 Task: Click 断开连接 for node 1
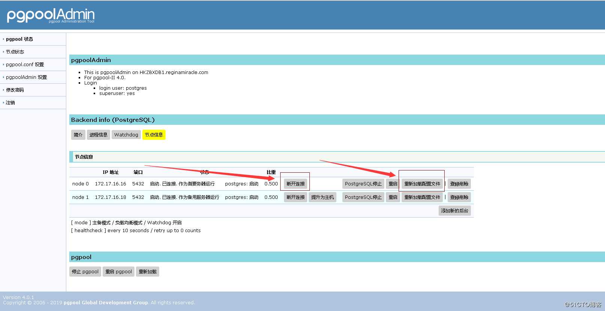[296, 197]
